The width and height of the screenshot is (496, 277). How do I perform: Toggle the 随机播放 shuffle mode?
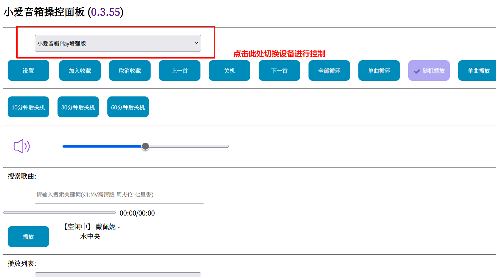(429, 70)
